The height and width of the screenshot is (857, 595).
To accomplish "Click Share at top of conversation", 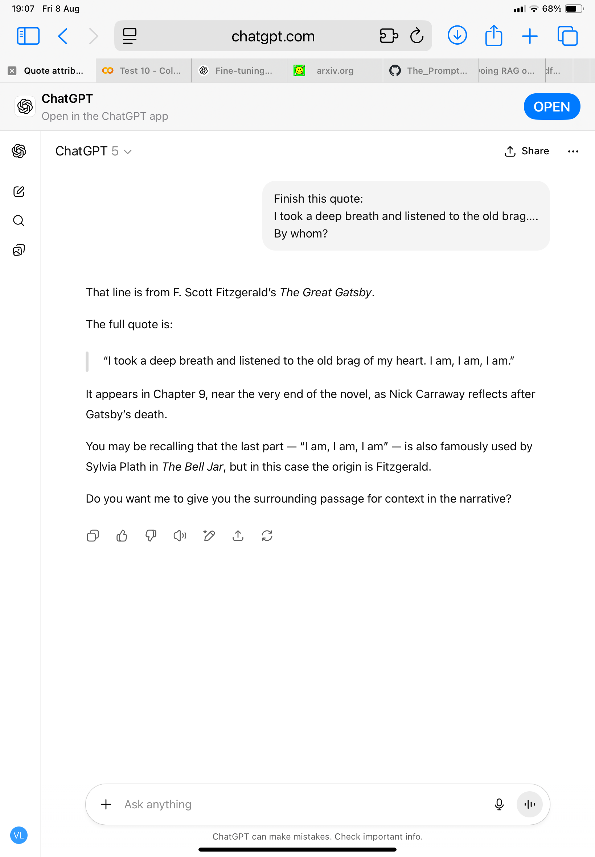I will tap(526, 151).
